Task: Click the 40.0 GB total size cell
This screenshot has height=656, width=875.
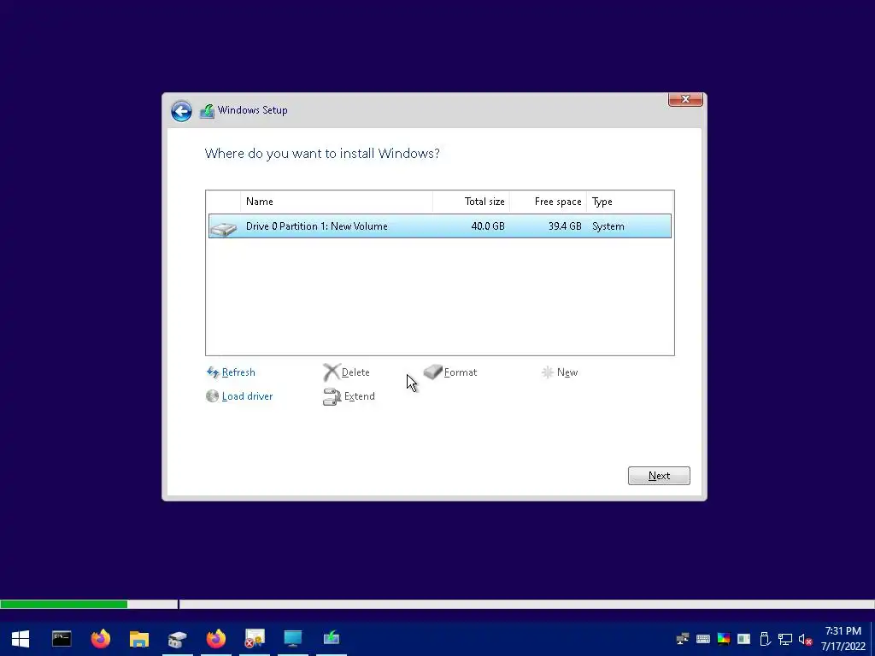Action: coord(488,225)
